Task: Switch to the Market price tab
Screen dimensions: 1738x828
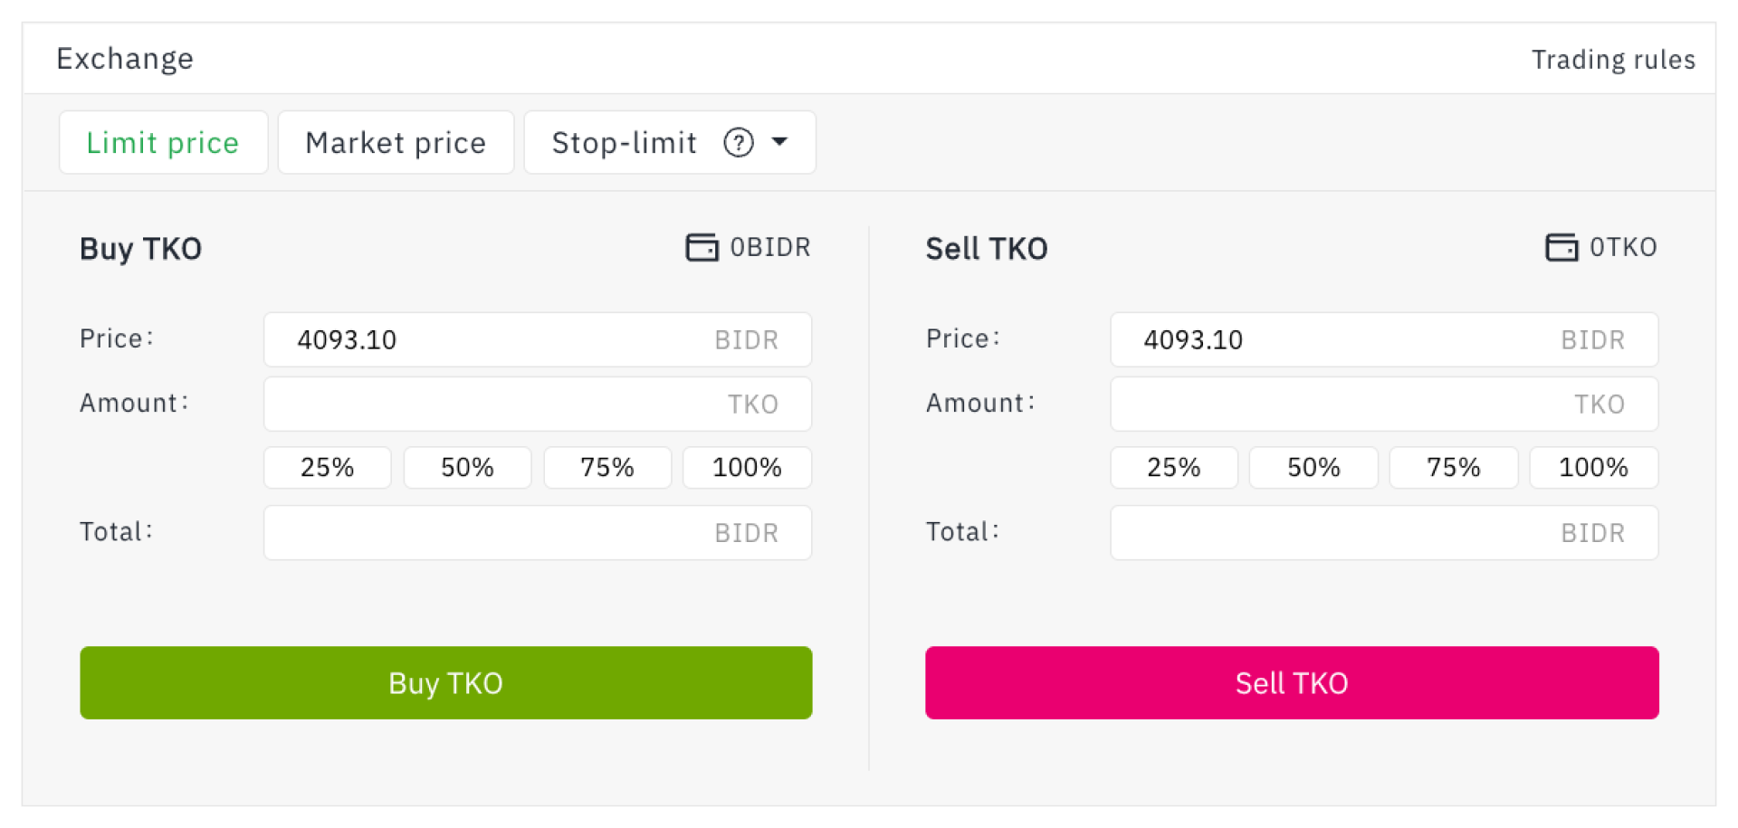Action: pyautogui.click(x=396, y=142)
